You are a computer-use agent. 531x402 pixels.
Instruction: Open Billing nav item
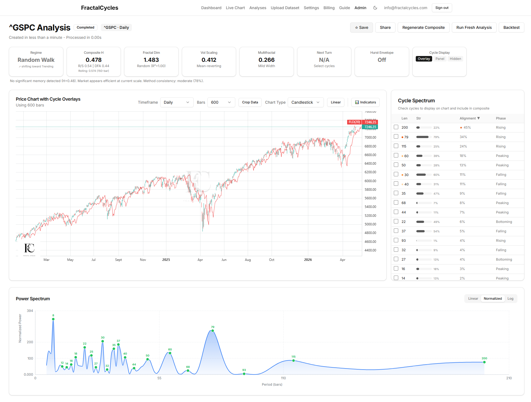tap(329, 8)
